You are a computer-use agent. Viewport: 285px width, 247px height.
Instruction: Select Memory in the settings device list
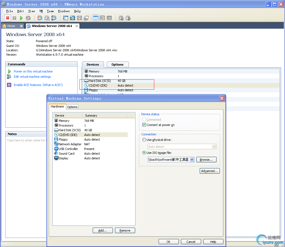[91, 121]
